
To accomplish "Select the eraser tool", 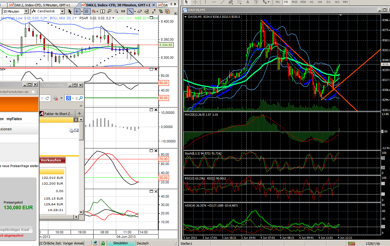I will [139, 11].
